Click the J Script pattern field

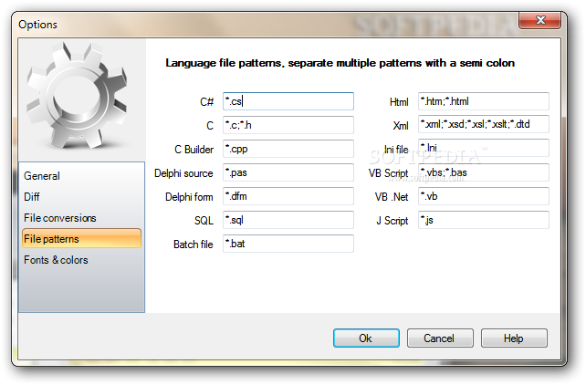[x=484, y=220]
